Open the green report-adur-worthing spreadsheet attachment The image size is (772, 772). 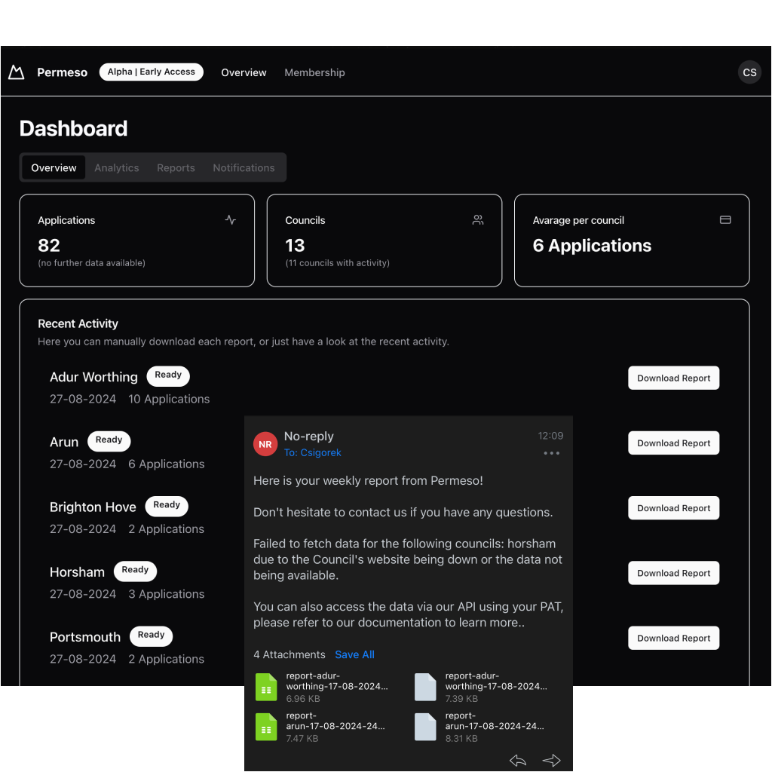(x=266, y=687)
